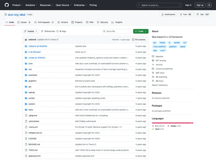
Task: Open the Solutions navigation dropdown
Action: click(31, 5)
